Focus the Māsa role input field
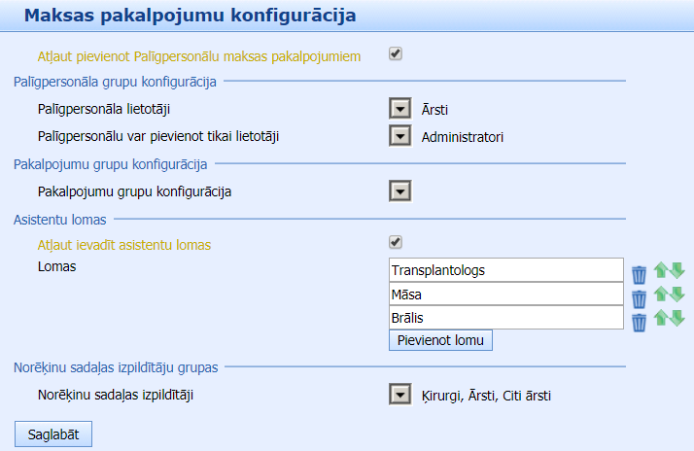 point(504,294)
